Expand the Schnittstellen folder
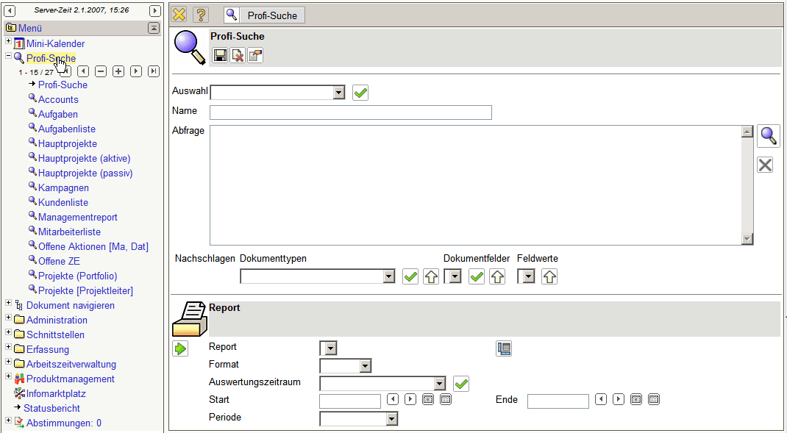The height and width of the screenshot is (433, 787). [x=9, y=332]
